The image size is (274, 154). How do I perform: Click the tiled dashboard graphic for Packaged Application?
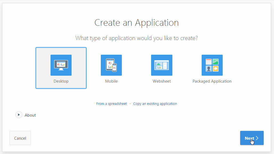(212, 65)
